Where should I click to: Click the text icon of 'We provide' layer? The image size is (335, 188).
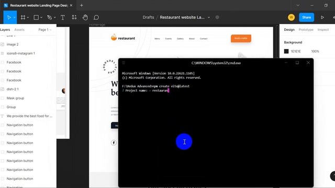2,116
